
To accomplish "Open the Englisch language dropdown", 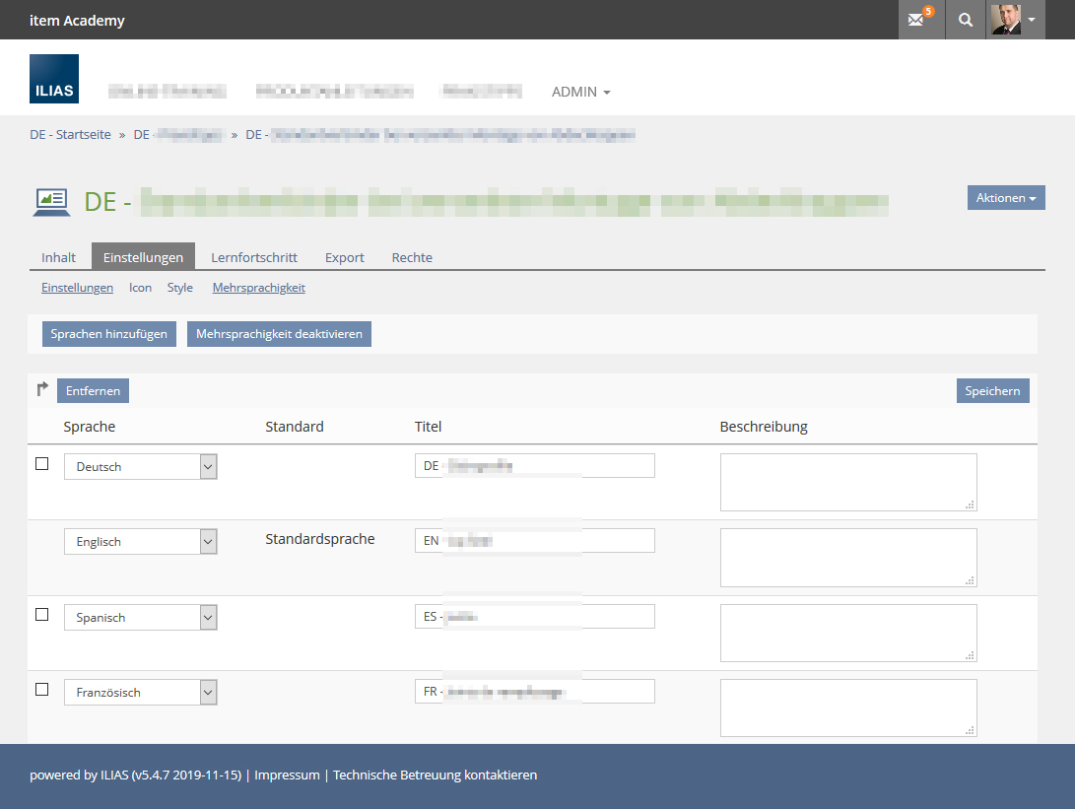I will click(140, 542).
